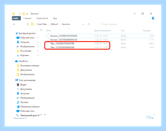Click the Session_13255801052438439 file icon
The height and width of the screenshot is (131, 166).
[48, 36]
